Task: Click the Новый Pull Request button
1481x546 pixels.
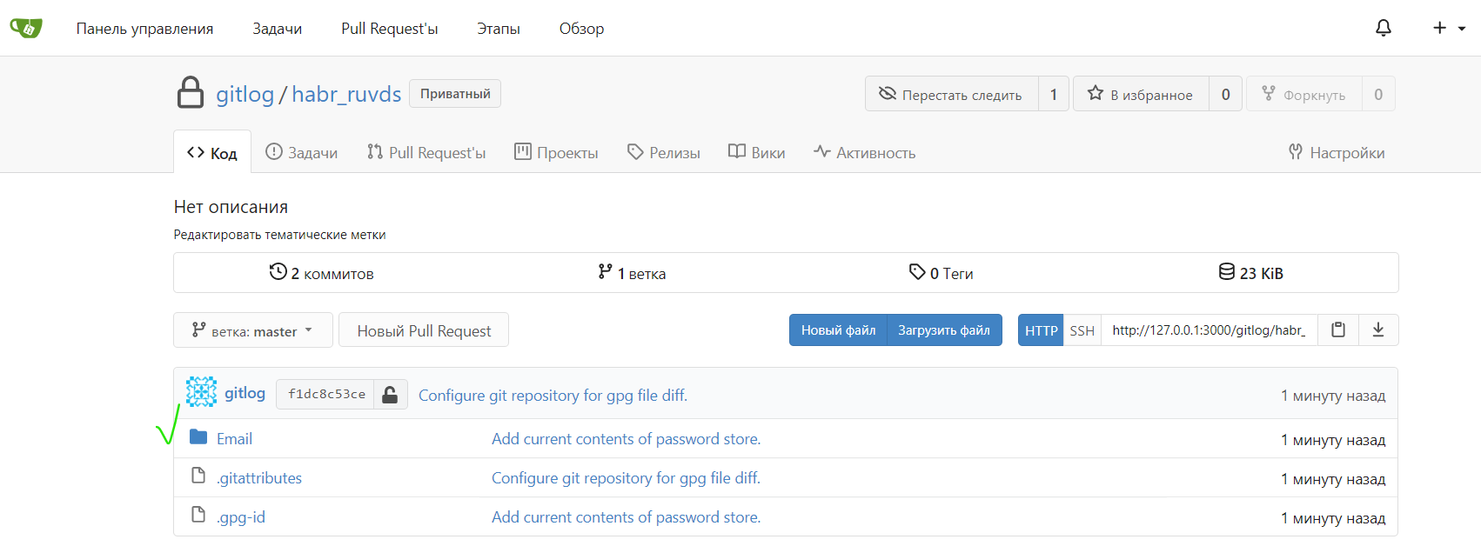Action: (x=424, y=330)
